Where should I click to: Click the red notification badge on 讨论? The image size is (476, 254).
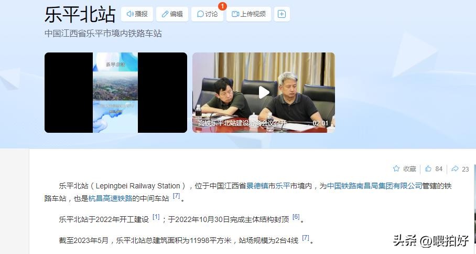[222, 6]
